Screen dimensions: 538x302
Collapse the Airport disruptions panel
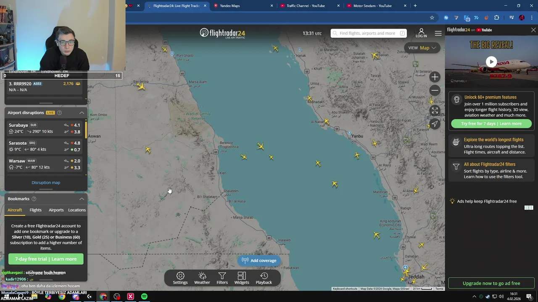[82, 113]
